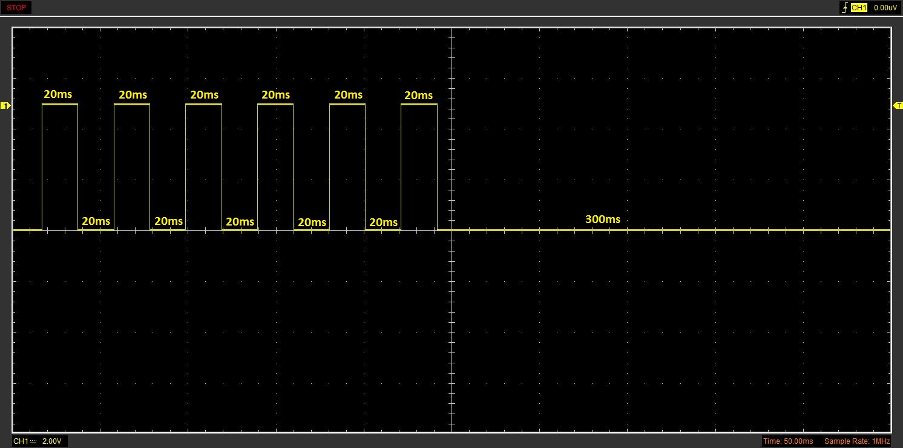This screenshot has width=903, height=448.
Task: Click the first 20ms low gap label
Action: (x=96, y=221)
